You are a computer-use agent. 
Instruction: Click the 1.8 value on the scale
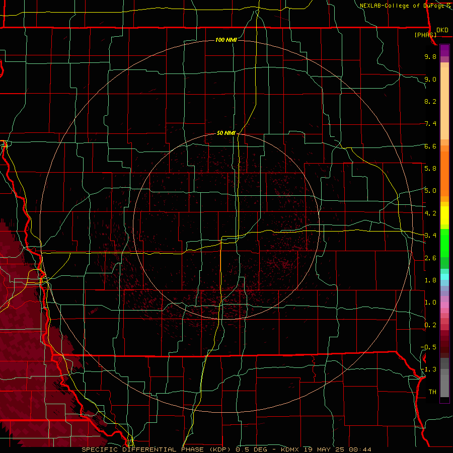(x=430, y=280)
